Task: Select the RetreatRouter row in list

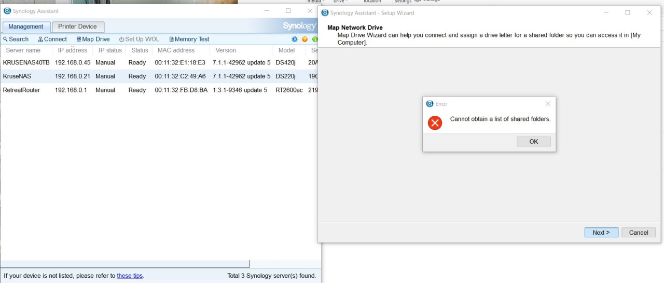Action: point(22,90)
